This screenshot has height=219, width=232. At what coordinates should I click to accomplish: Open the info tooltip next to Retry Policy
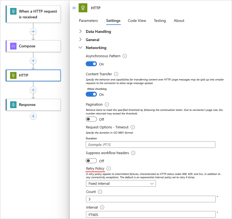108,168
